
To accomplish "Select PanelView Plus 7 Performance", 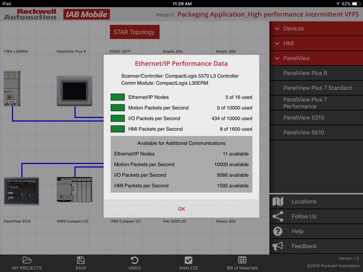I will [315, 103].
